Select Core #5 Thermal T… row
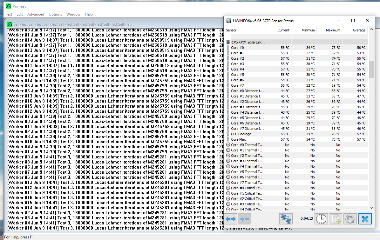The height and width of the screenshot is (240, 380). 296,172
